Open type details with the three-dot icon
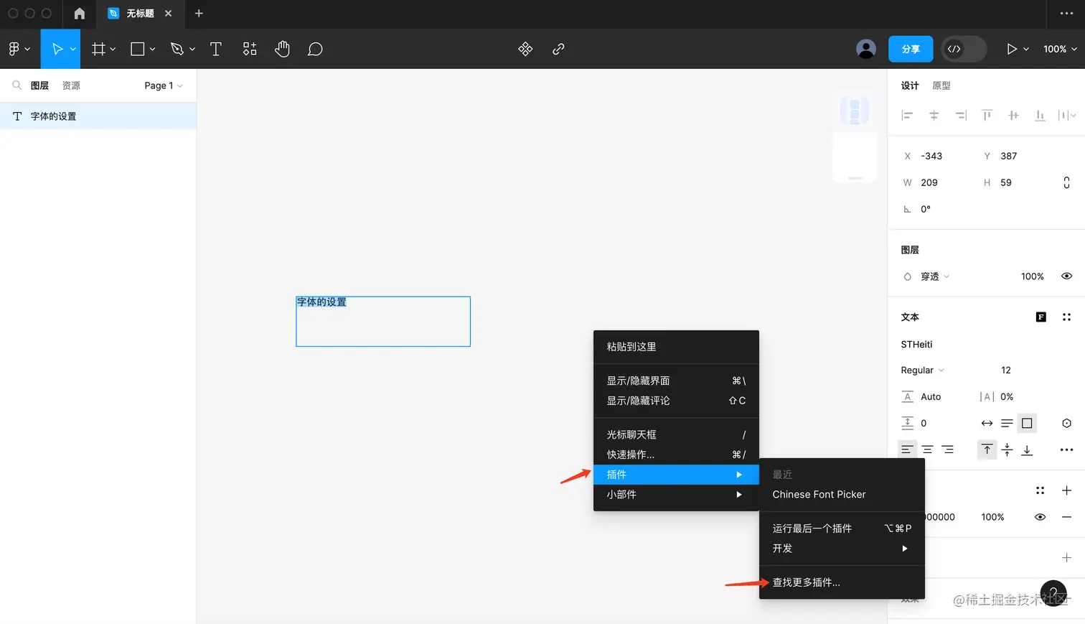 tap(1066, 450)
